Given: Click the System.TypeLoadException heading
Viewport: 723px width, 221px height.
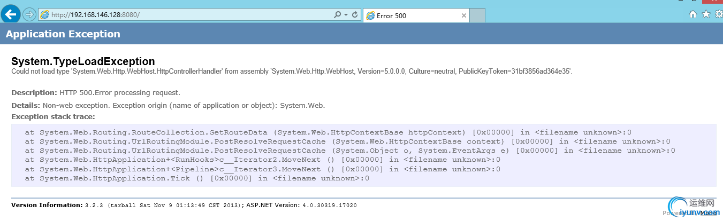Looking at the screenshot, I should [x=83, y=61].
